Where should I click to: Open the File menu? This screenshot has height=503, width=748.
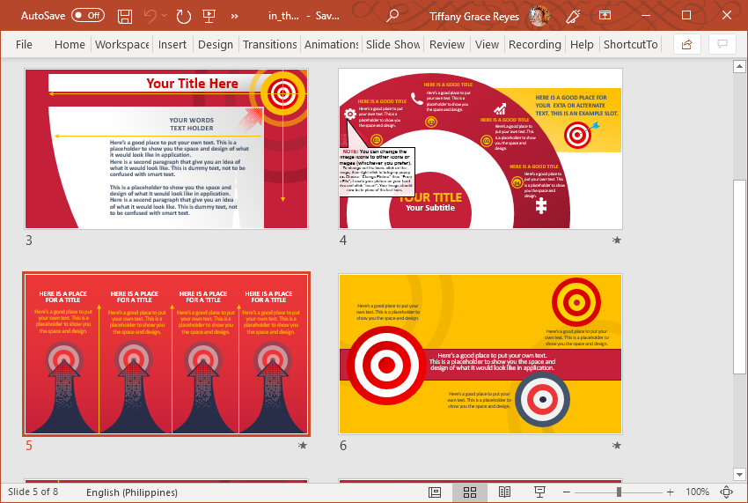click(24, 44)
